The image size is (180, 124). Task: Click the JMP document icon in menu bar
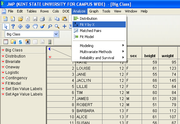point(4,11)
